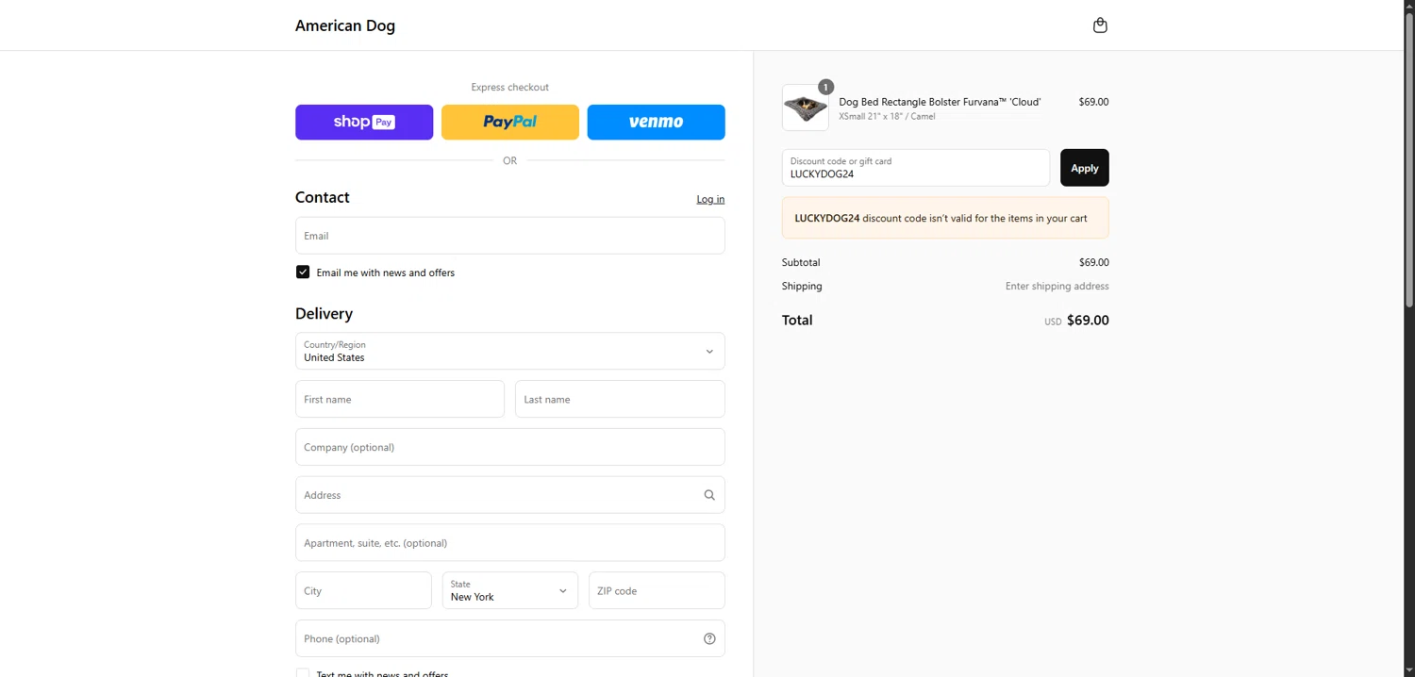1415x677 pixels.
Task: Focus the Company (optional) field
Action: [510, 447]
